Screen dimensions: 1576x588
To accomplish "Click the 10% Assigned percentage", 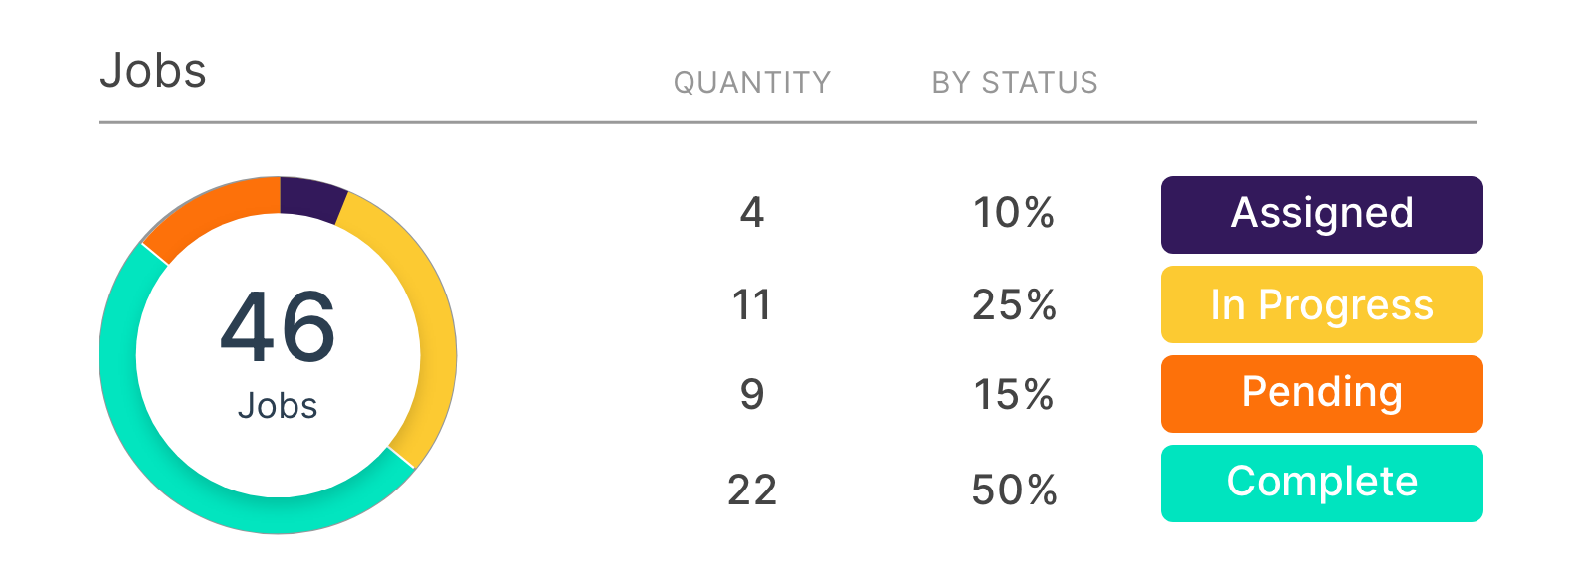I will coord(1014,212).
